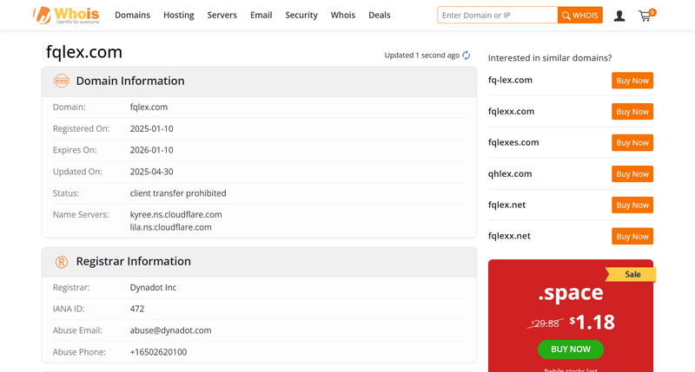Click green BUY NOW for .space sale

(x=571, y=349)
